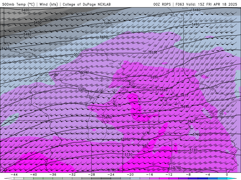The image size is (241, 180).
Task: Click the 5490 label at left map edge
Action: [x=6, y=49]
